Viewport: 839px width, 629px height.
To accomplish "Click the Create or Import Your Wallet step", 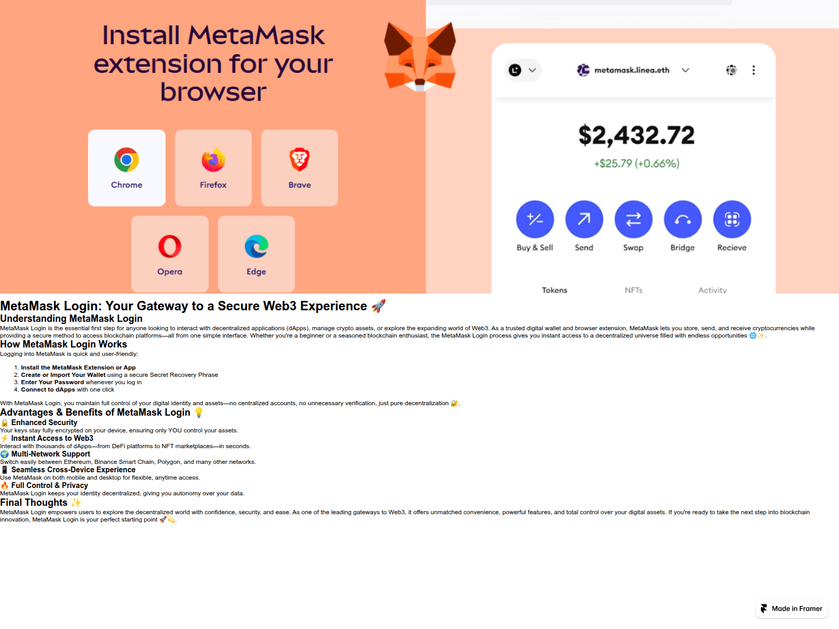I will pyautogui.click(x=120, y=375).
